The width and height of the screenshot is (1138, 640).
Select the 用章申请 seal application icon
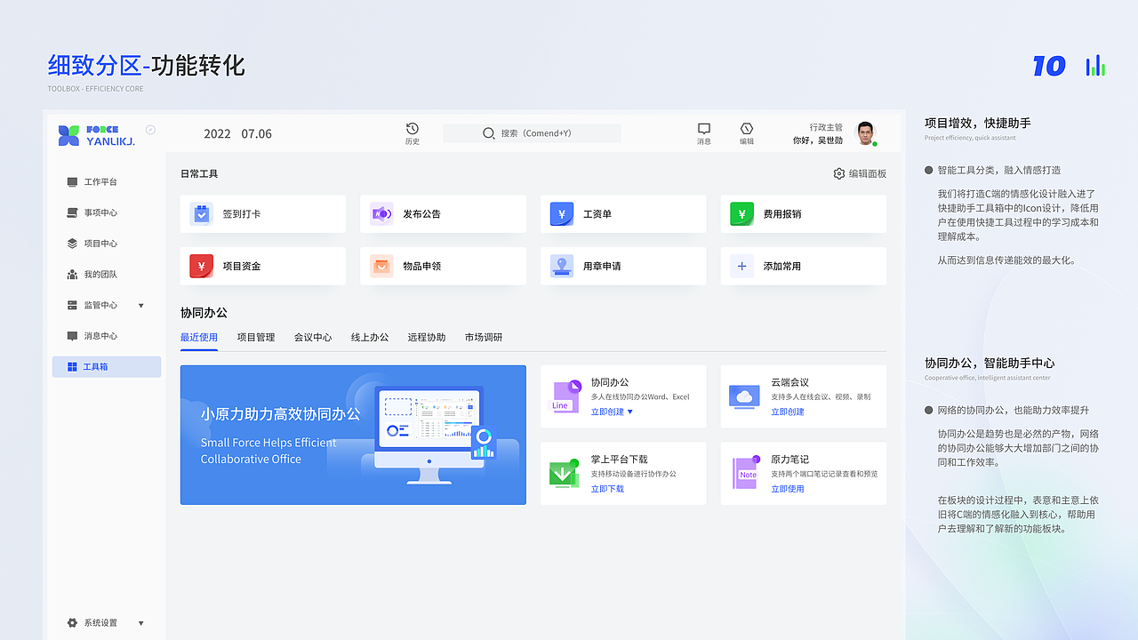[562, 266]
